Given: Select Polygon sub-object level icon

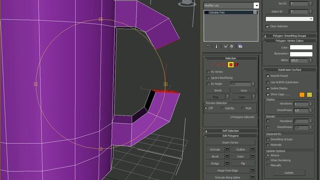Looking at the screenshot, I should [x=230, y=64].
